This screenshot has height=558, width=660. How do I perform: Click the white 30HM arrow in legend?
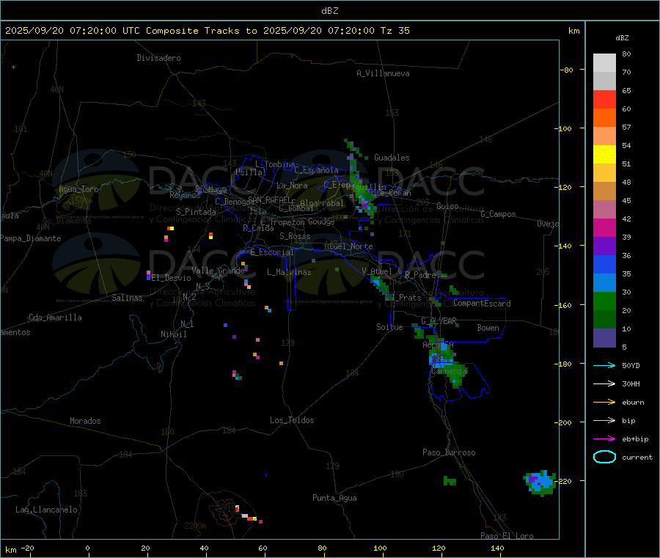coord(604,383)
